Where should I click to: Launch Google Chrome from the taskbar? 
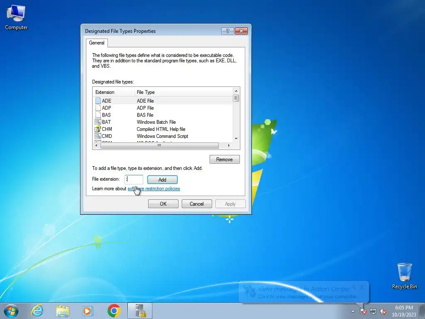pyautogui.click(x=114, y=311)
